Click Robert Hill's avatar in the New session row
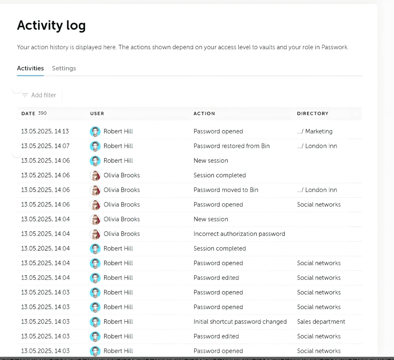Screen dimensions: 394x360 (x=95, y=161)
